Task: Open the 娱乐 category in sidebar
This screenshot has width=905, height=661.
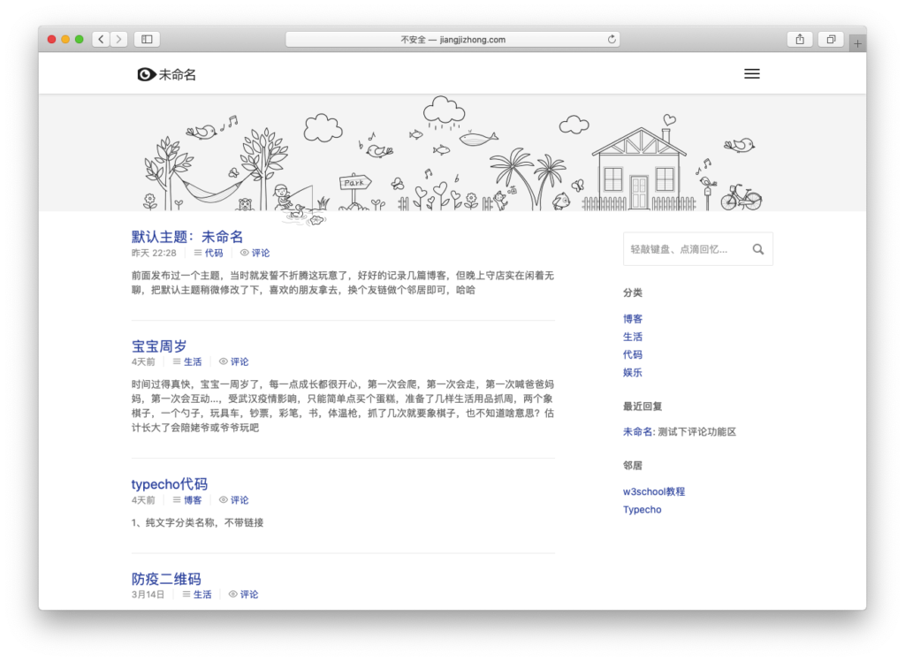Action: [x=633, y=372]
